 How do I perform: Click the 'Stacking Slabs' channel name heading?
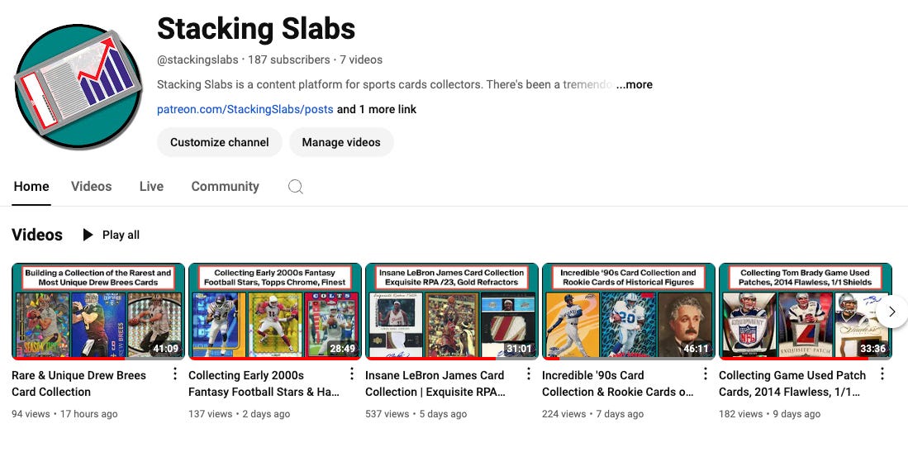[256, 28]
